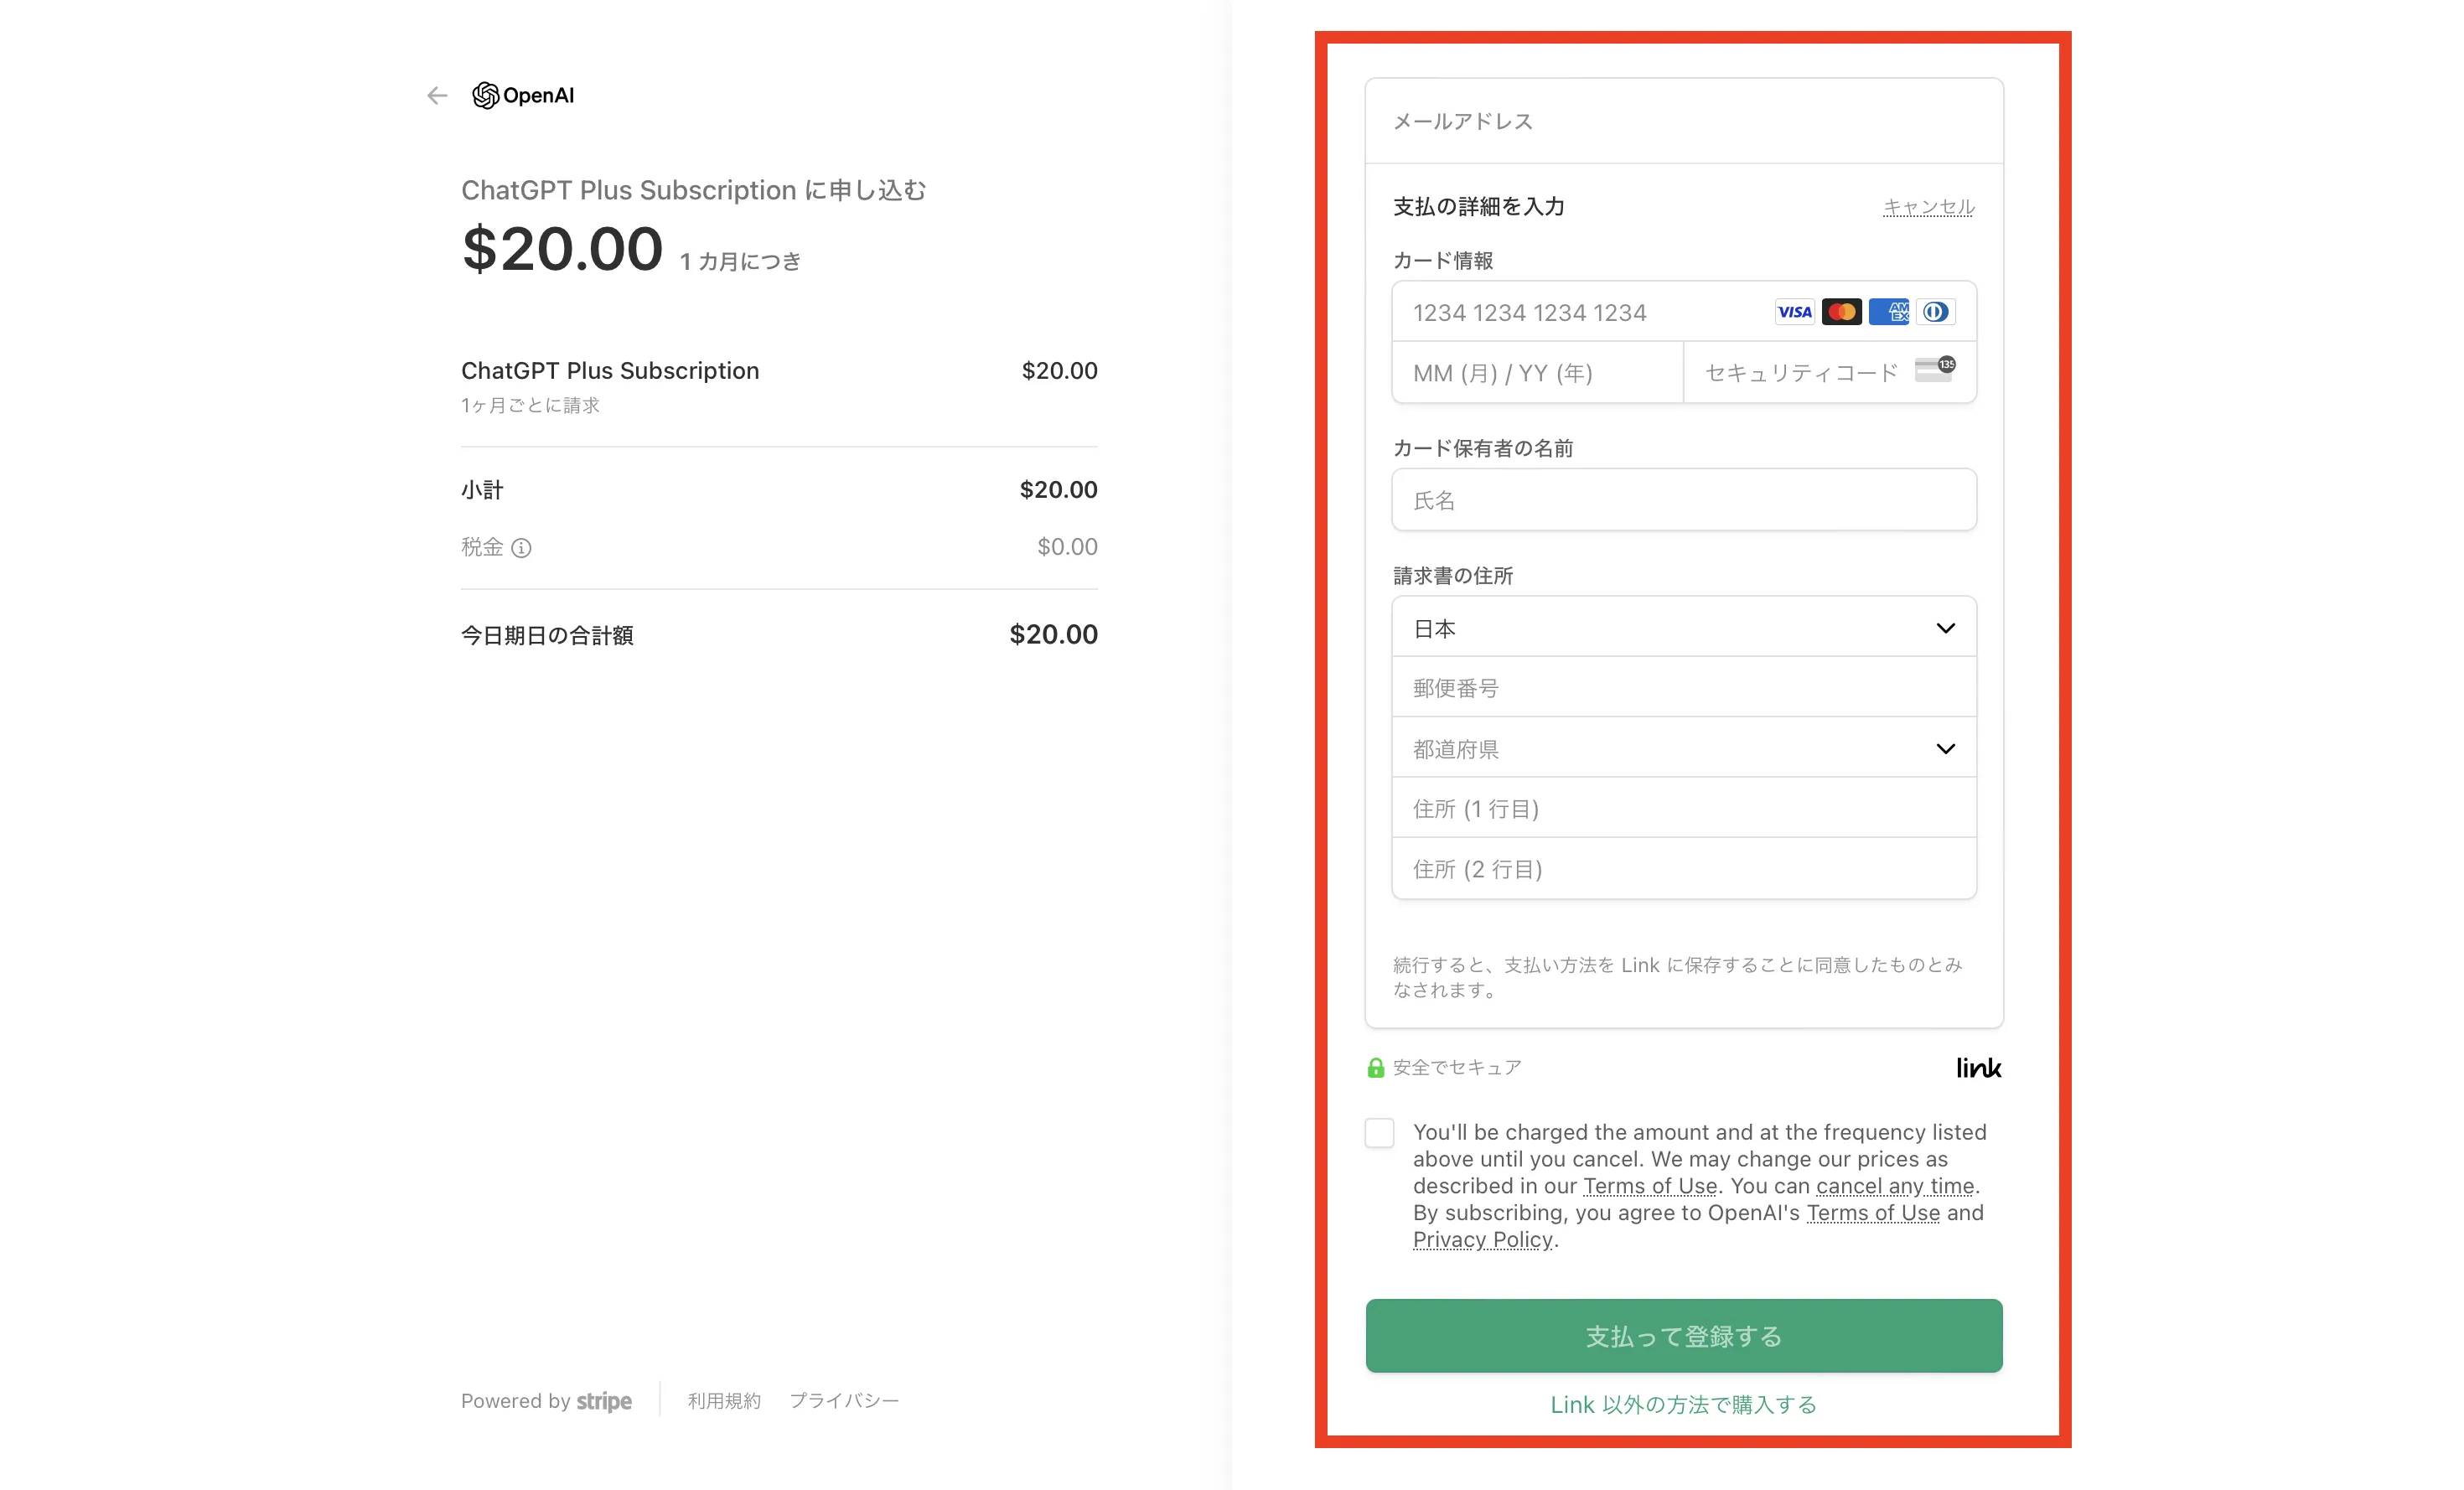Open the 日本 country dropdown
The height and width of the screenshot is (1490, 2464).
[x=1684, y=628]
